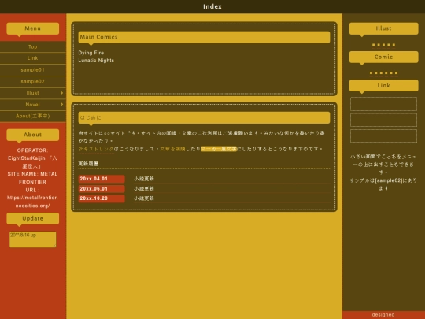Click the Update text area field

coord(33,239)
